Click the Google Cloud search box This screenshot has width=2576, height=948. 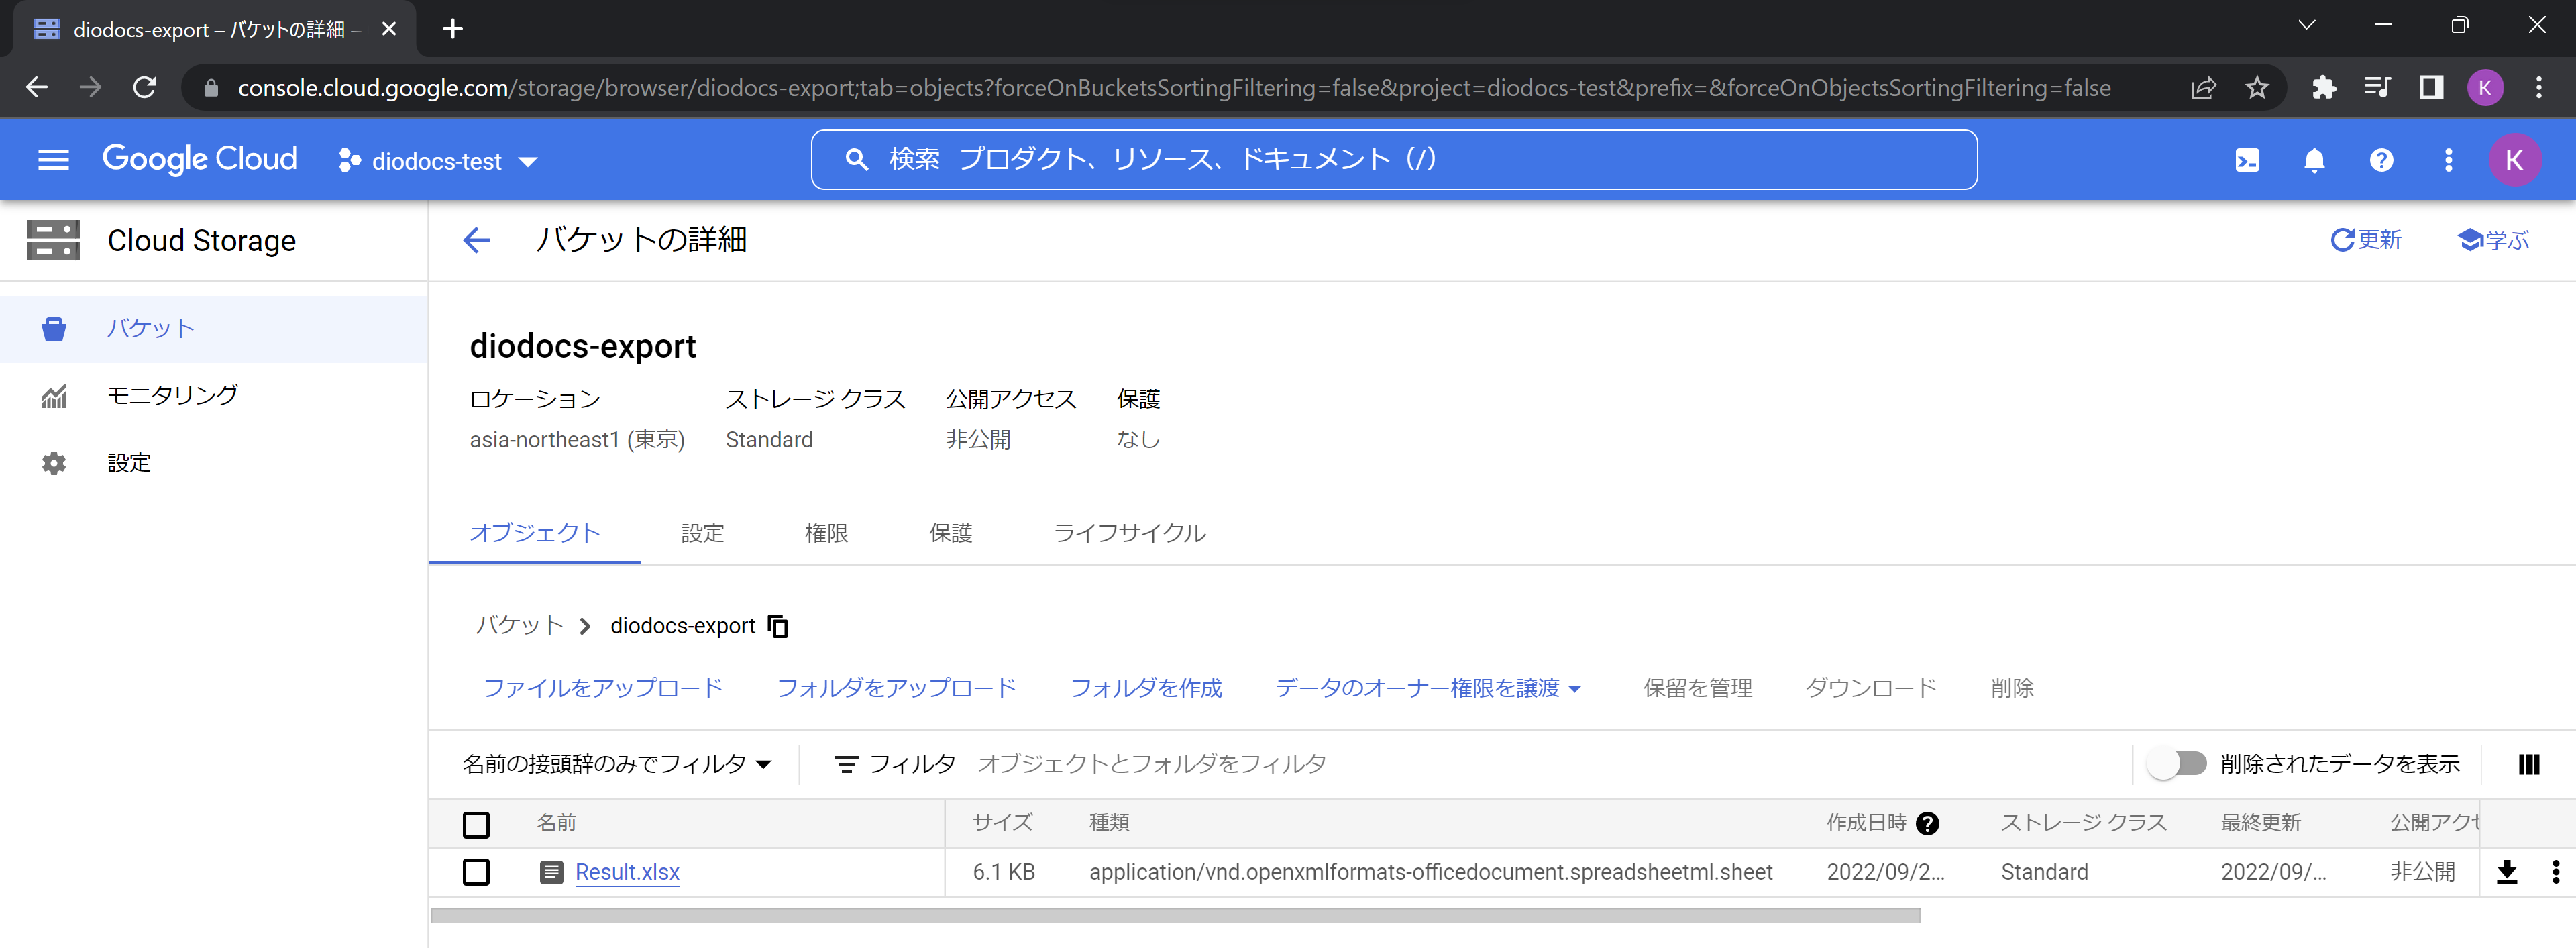tap(1394, 160)
